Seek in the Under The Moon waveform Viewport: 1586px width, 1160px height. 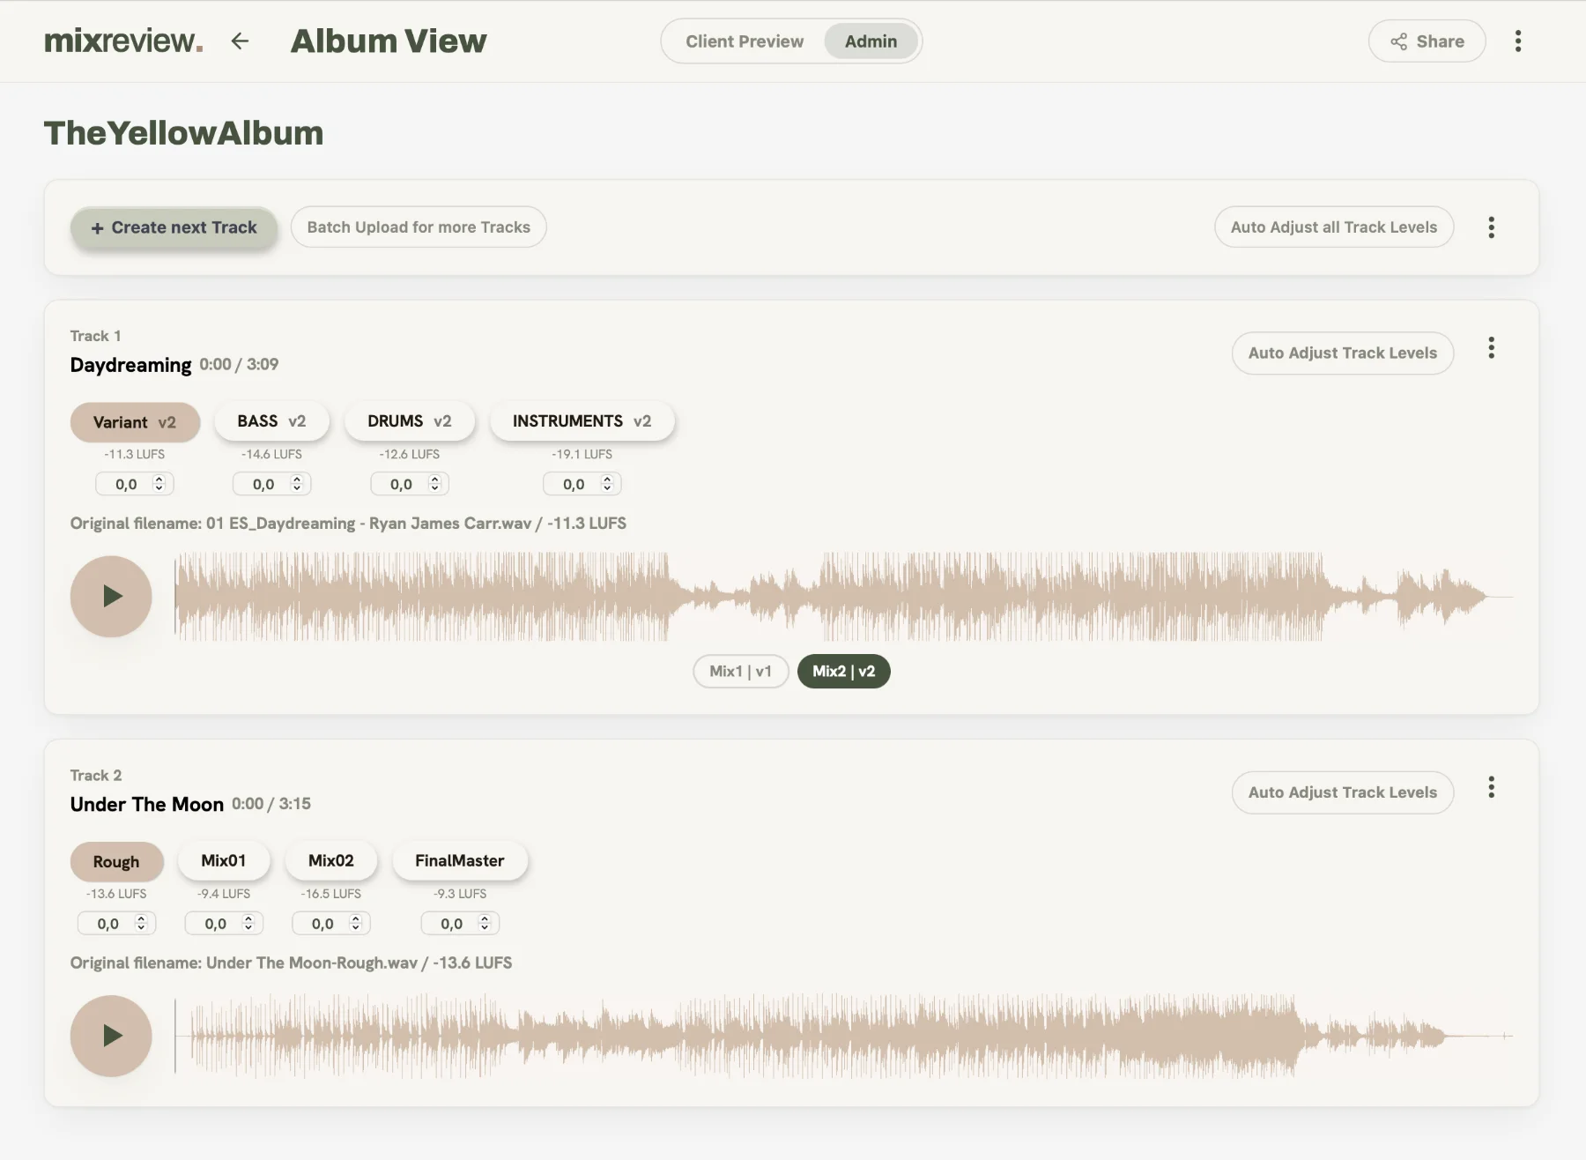tap(843, 1036)
